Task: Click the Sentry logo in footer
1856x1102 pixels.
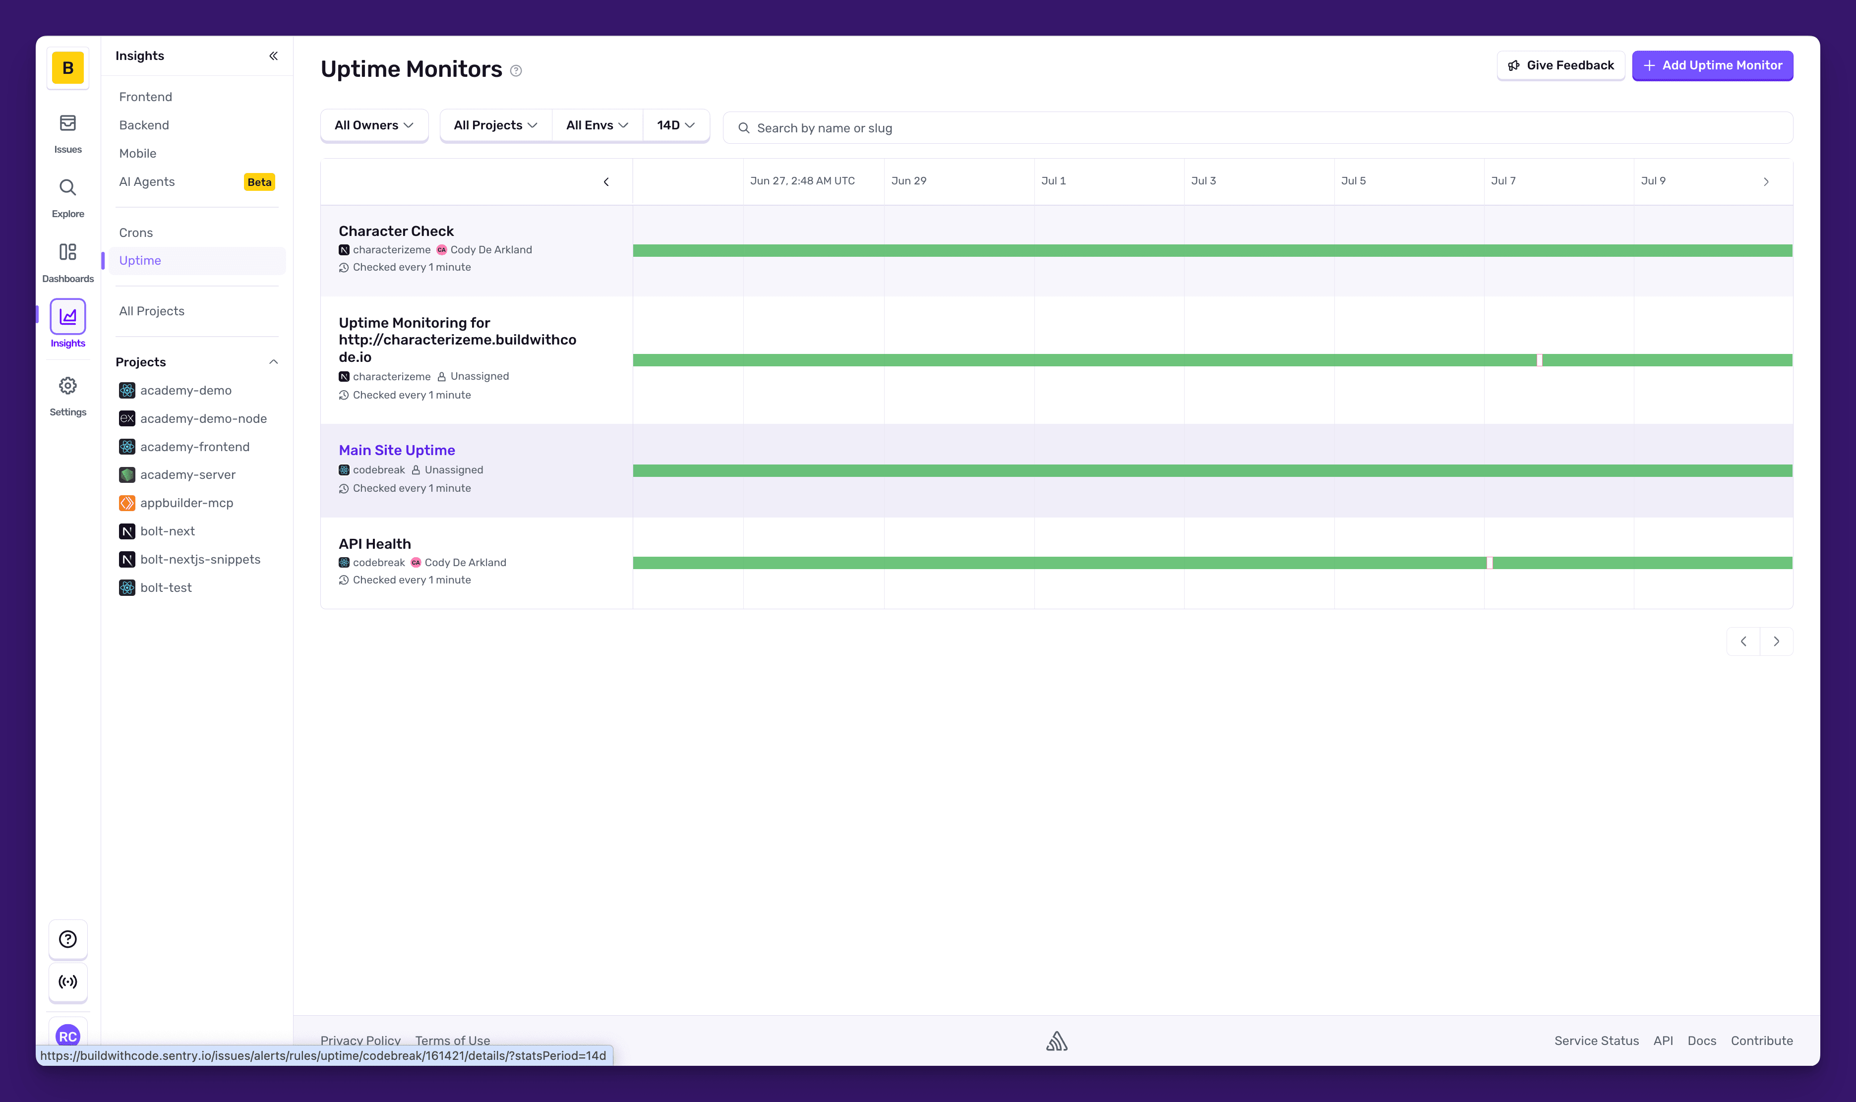Action: [x=1056, y=1041]
